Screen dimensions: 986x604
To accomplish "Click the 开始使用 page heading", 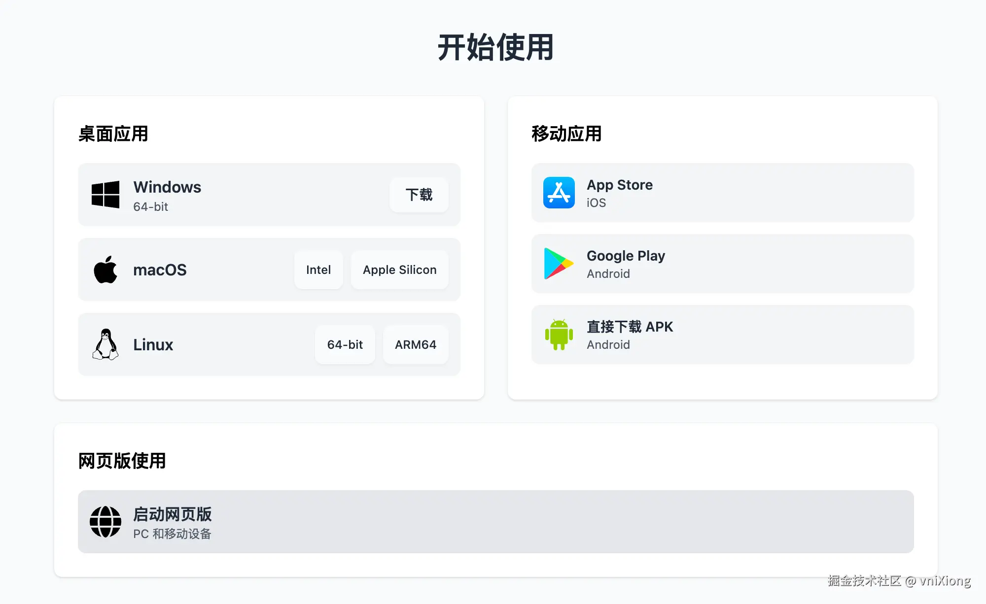I will (x=495, y=48).
